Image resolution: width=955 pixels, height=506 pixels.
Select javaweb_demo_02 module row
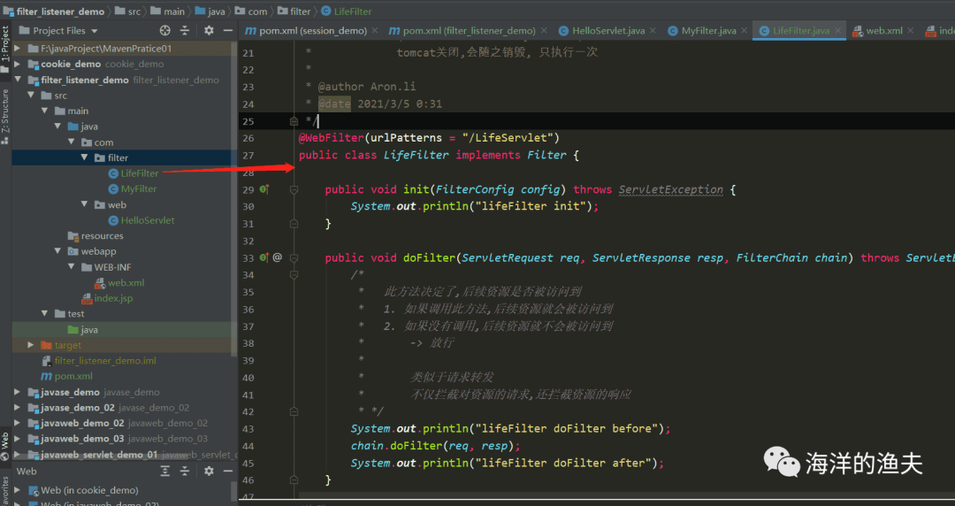click(x=125, y=423)
